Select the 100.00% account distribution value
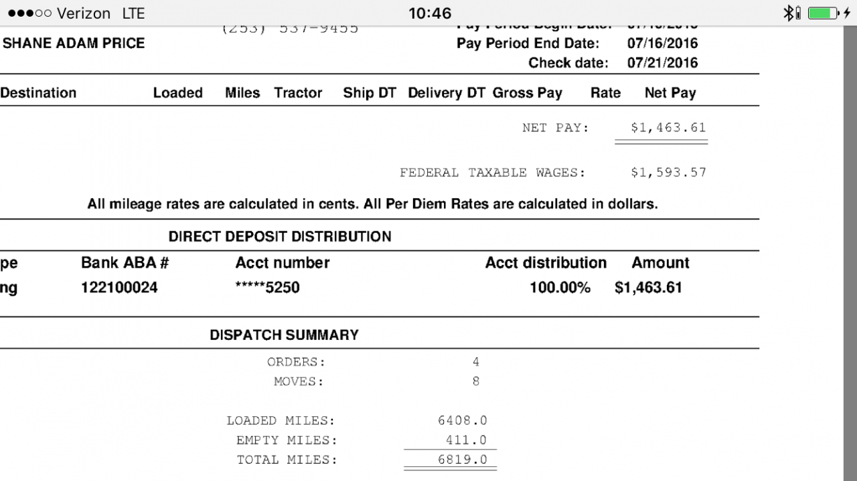Image resolution: width=857 pixels, height=481 pixels. pos(560,288)
